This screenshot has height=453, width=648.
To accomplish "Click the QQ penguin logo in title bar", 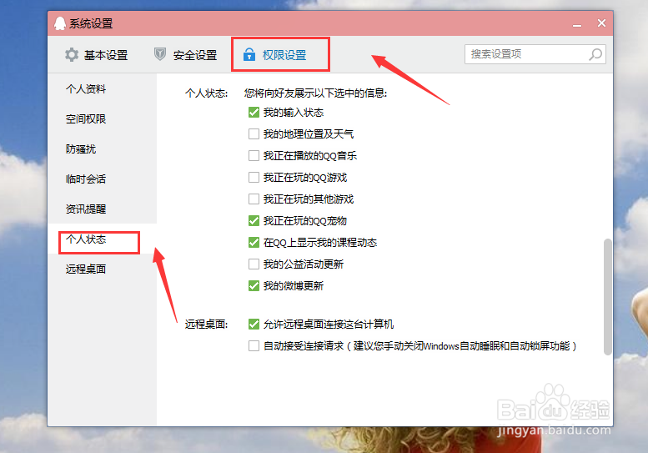I will point(60,23).
